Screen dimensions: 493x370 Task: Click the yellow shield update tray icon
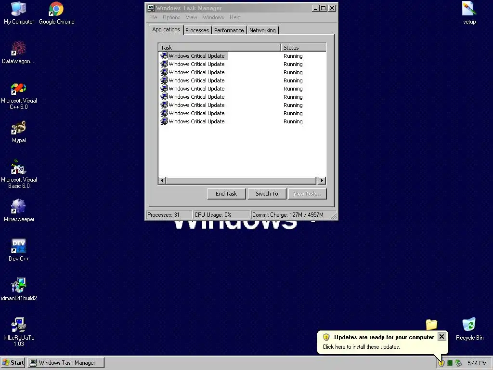pyautogui.click(x=441, y=363)
